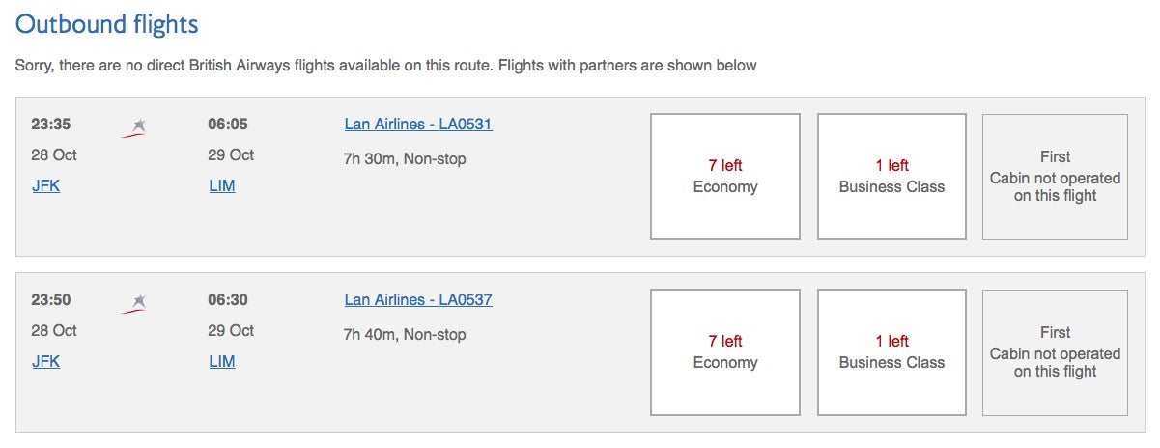
Task: Select the Business Class cabin on flight LA0537
Action: pyautogui.click(x=891, y=352)
